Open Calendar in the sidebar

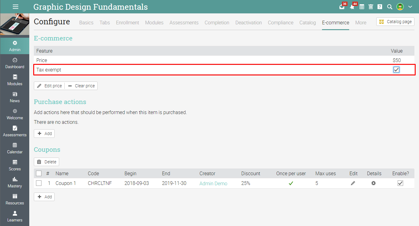point(15,148)
